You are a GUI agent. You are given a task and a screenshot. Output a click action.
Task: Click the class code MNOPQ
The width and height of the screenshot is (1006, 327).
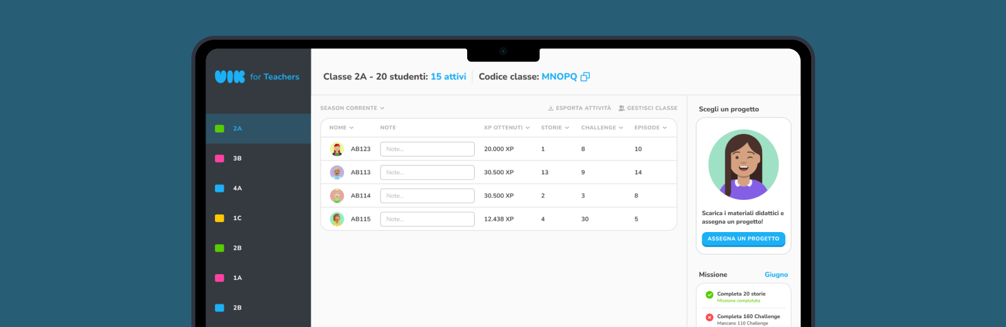[559, 77]
